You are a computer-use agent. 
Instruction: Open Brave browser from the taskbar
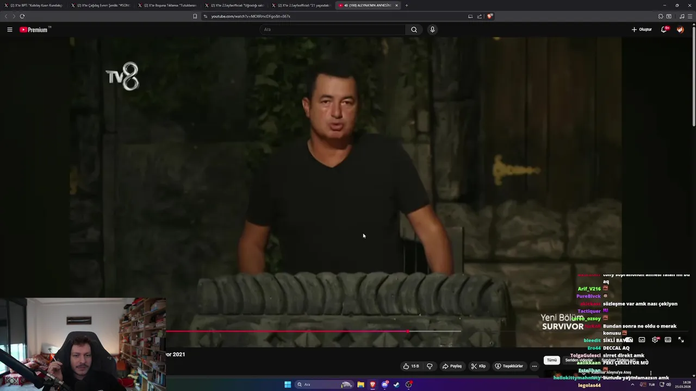(x=372, y=384)
